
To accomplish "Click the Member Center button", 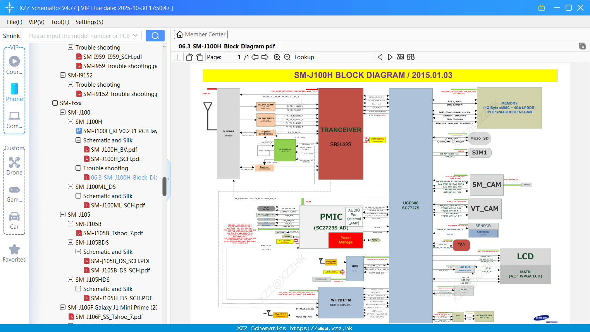I will (x=201, y=34).
